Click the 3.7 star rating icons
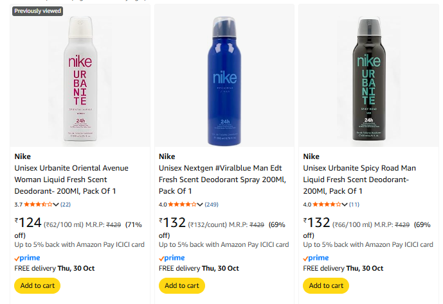443x304 pixels. coord(38,205)
